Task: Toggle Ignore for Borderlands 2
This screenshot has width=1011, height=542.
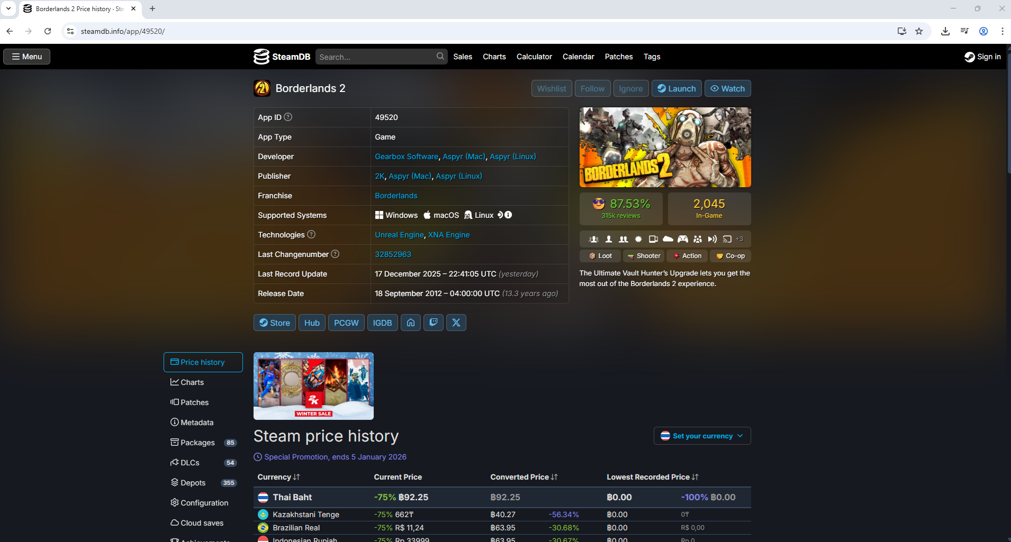Action: (x=631, y=88)
